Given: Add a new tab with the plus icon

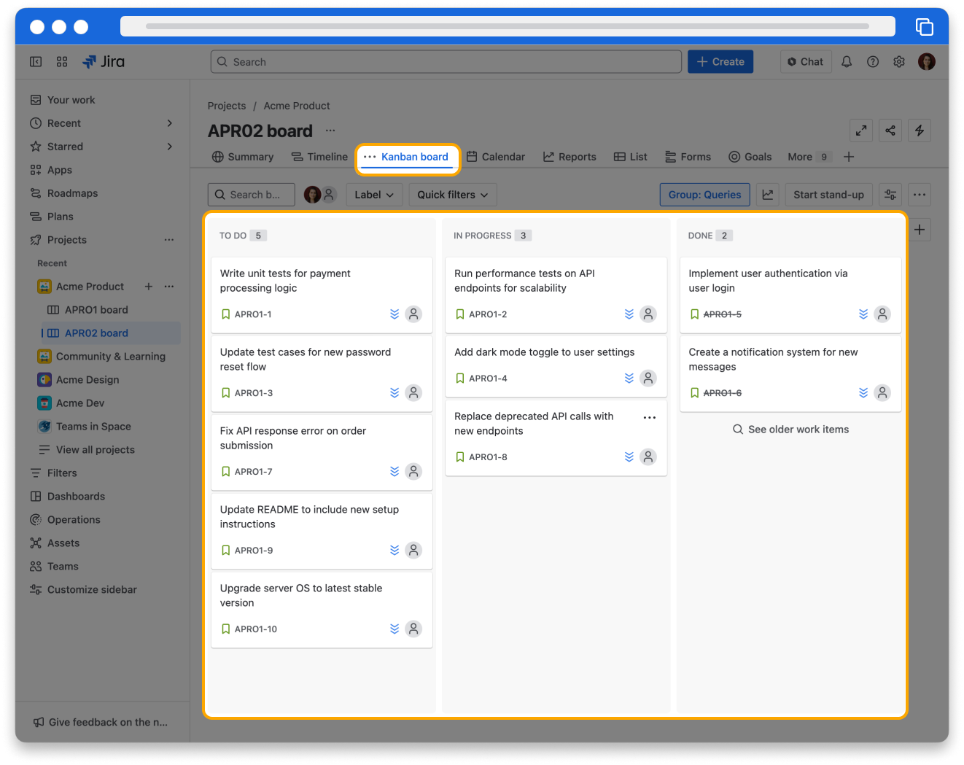Looking at the screenshot, I should pyautogui.click(x=849, y=157).
